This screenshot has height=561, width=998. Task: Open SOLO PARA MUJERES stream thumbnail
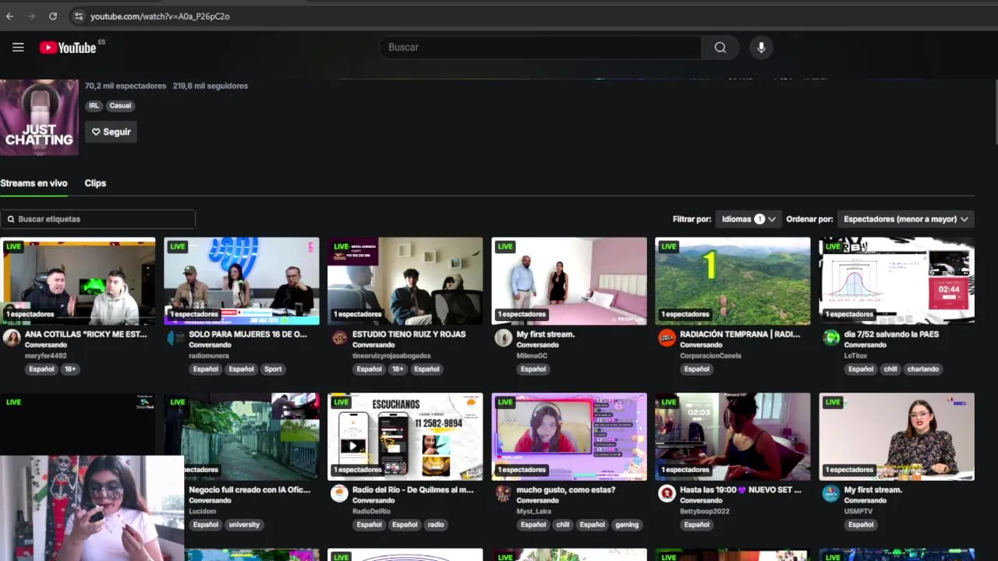click(242, 280)
